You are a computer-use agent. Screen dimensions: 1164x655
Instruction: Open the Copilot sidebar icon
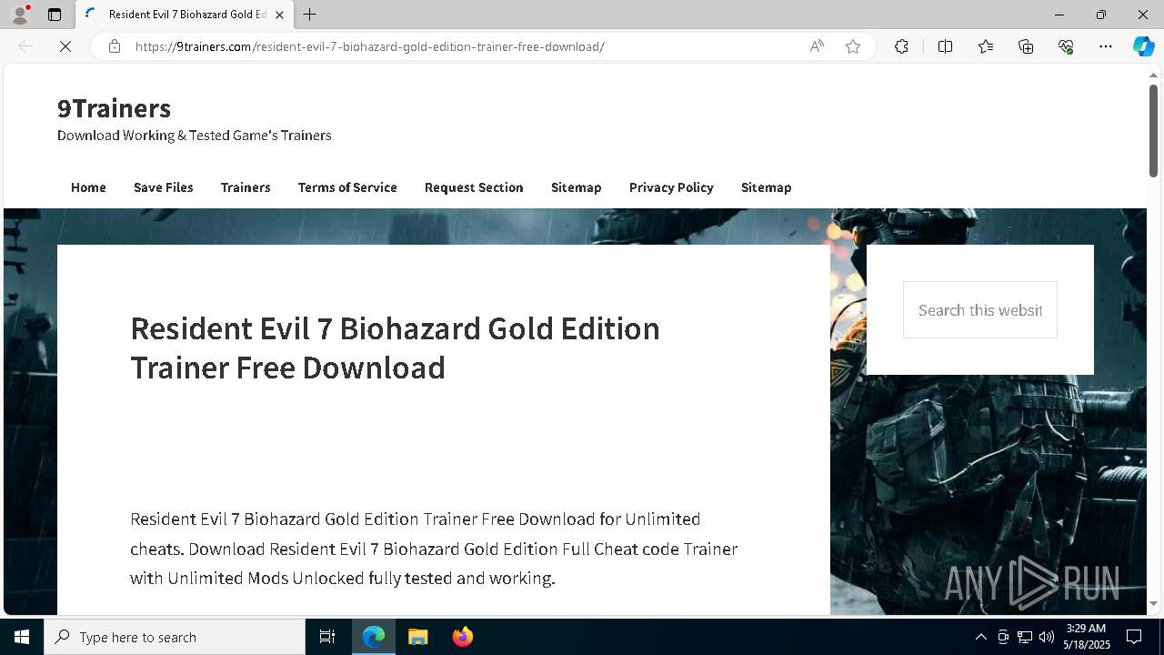point(1143,46)
